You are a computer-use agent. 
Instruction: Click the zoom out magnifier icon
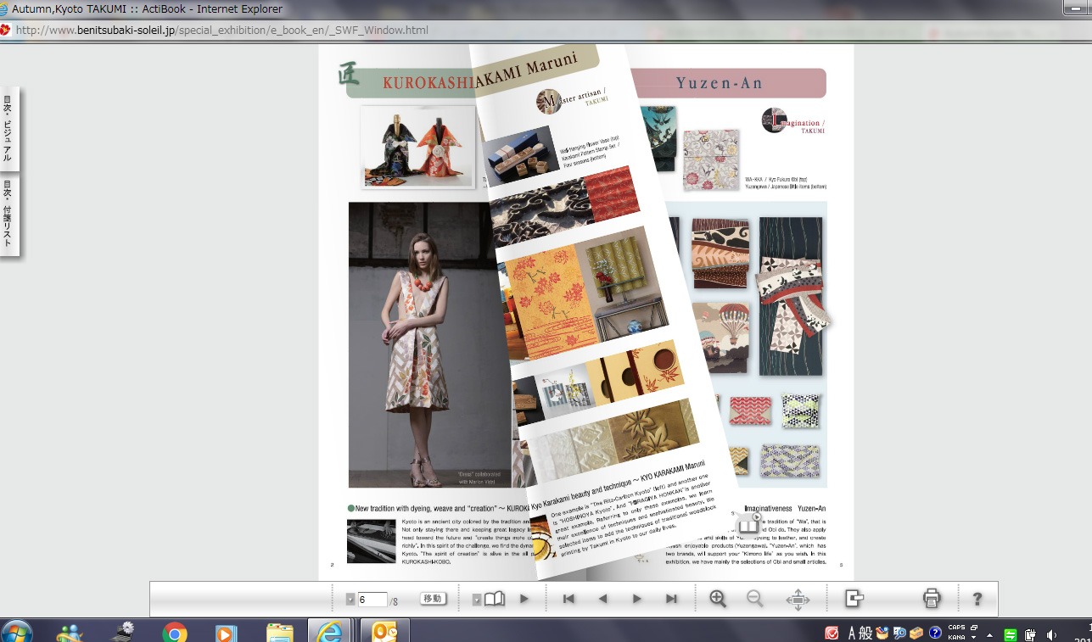[x=755, y=599]
